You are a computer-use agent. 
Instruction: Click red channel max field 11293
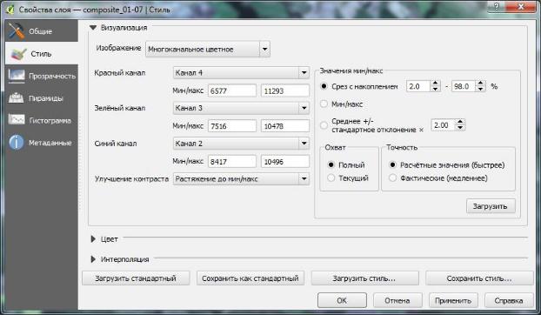coord(285,90)
